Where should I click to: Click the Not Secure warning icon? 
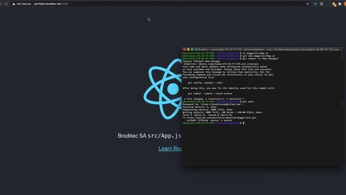14,4
